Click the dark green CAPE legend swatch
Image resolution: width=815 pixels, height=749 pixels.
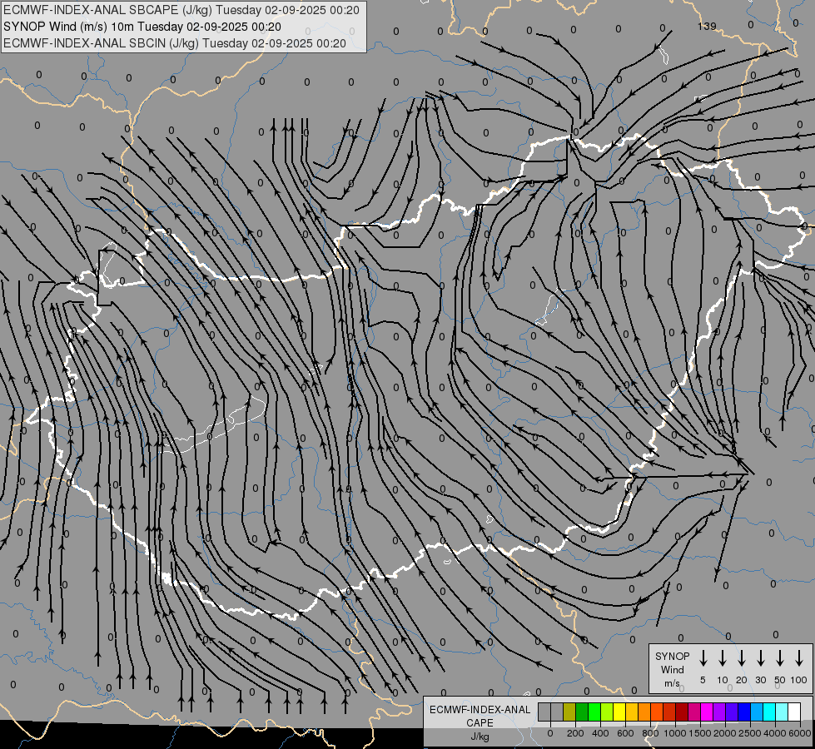582,712
